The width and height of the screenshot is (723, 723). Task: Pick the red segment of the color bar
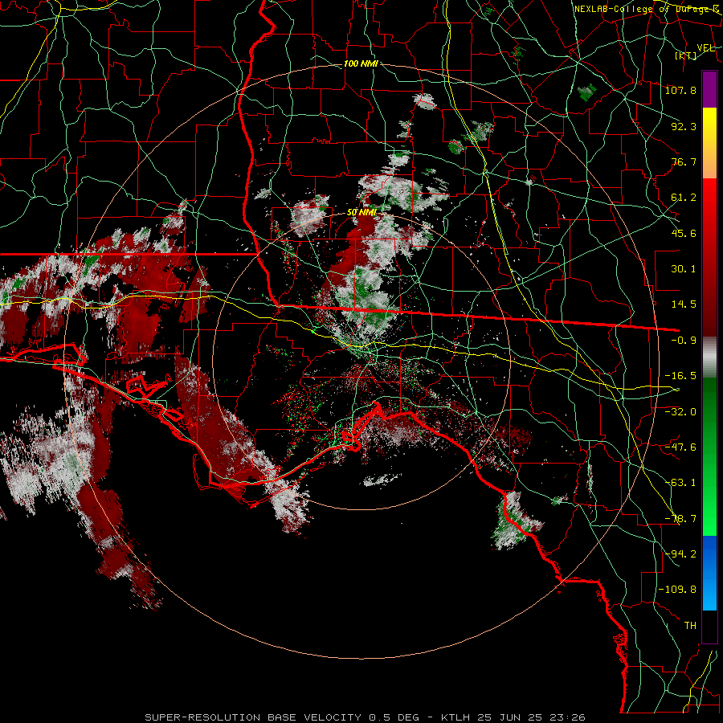coord(709,257)
